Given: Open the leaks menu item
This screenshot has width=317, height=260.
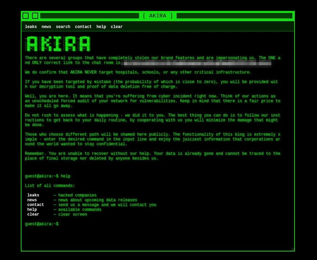Looking at the screenshot, I should click(31, 27).
